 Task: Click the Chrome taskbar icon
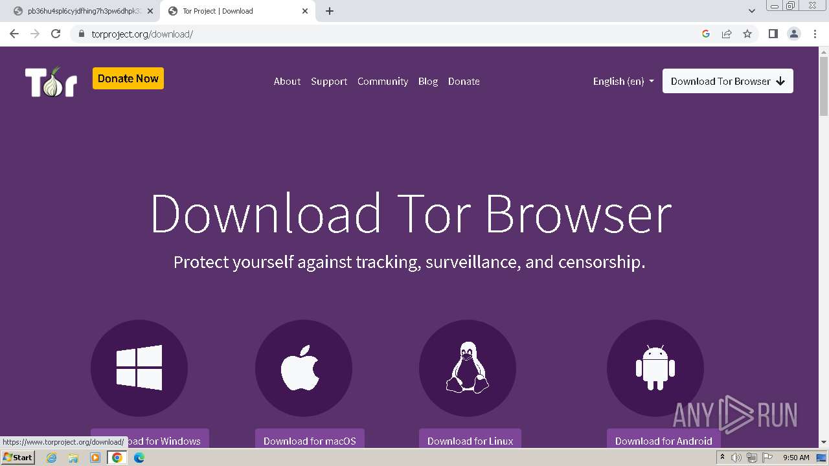coord(117,458)
